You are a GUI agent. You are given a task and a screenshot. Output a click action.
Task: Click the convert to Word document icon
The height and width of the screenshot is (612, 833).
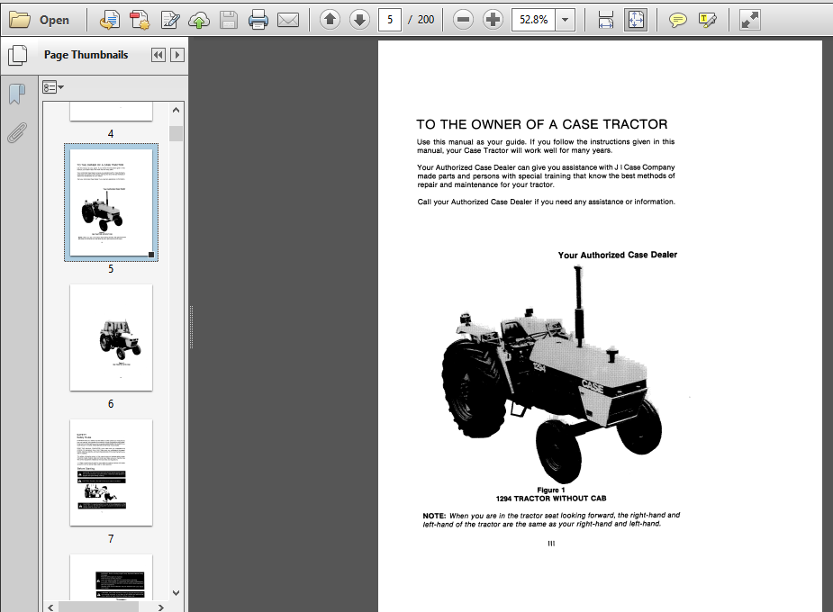[110, 20]
